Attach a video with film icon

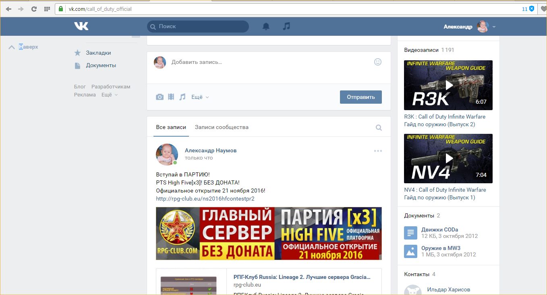pyautogui.click(x=171, y=97)
